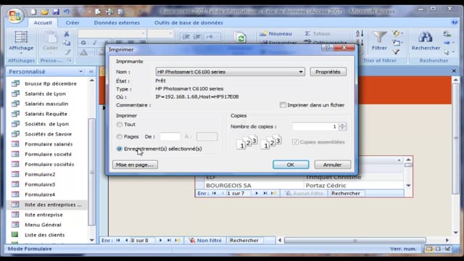Click the Access help icon at ribbon right

(455, 22)
